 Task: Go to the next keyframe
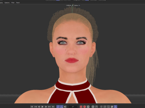(x=50, y=107)
